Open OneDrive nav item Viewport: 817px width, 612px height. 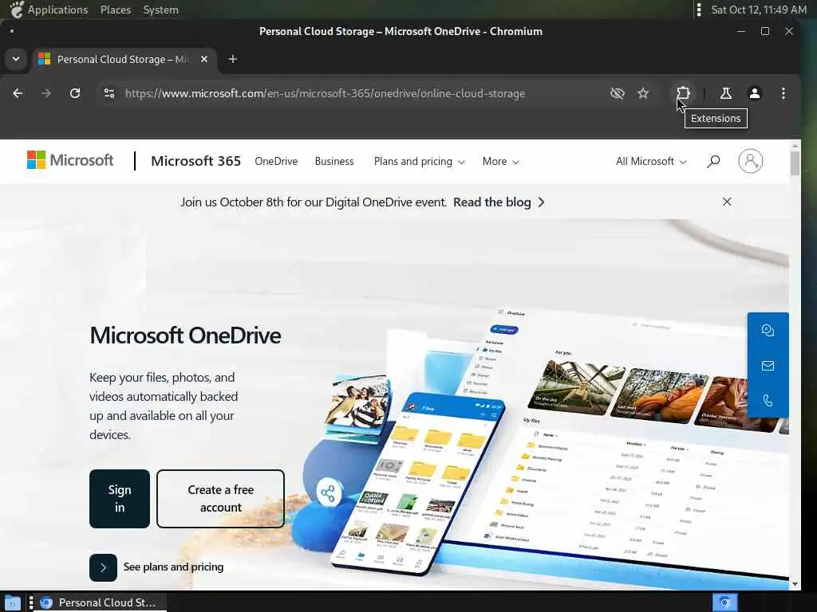[276, 161]
